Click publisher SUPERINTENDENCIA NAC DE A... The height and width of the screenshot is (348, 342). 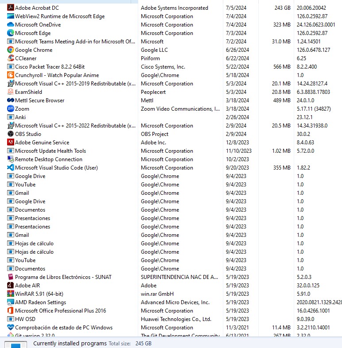(x=179, y=277)
